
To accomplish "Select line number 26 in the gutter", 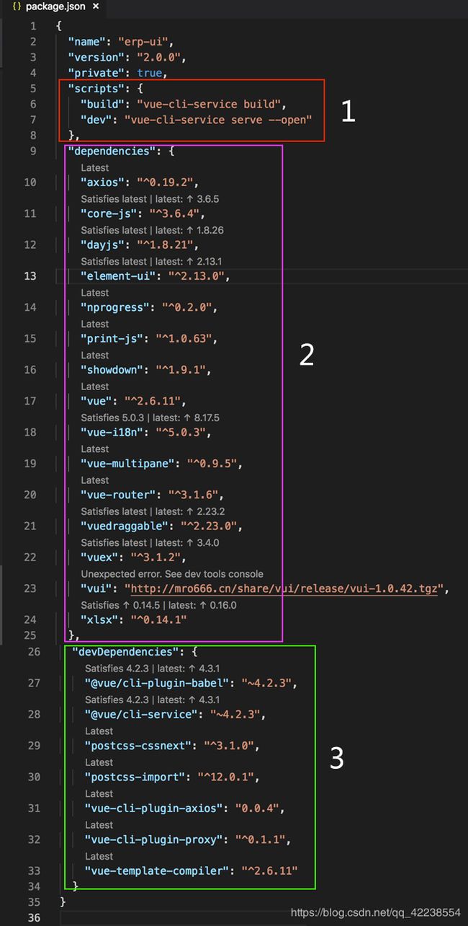I will click(x=33, y=651).
